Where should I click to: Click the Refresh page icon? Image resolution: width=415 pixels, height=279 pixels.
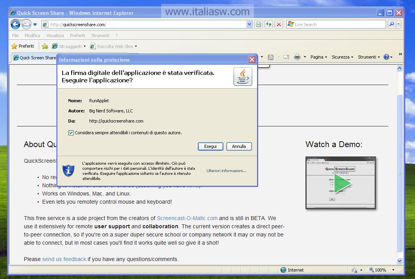coord(269,25)
